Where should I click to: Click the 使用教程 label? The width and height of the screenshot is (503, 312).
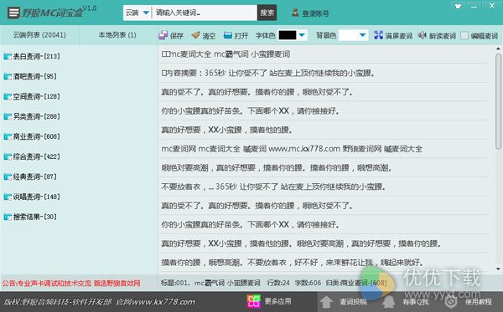(478, 302)
